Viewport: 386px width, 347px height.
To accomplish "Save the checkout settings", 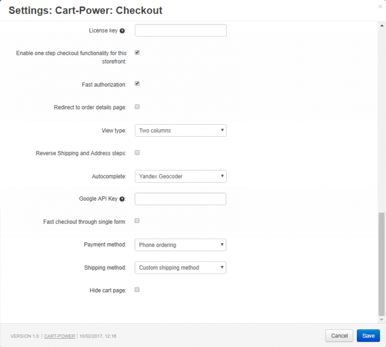I will pos(368,335).
